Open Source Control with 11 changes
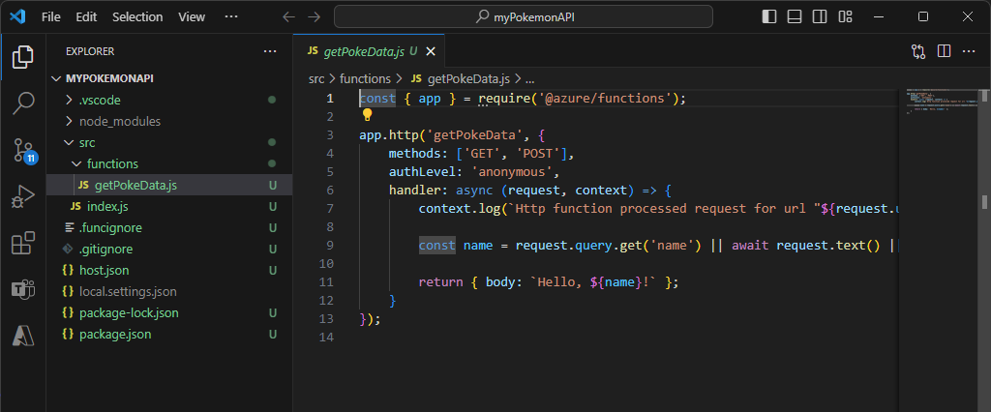This screenshot has height=412, width=991. [x=24, y=151]
